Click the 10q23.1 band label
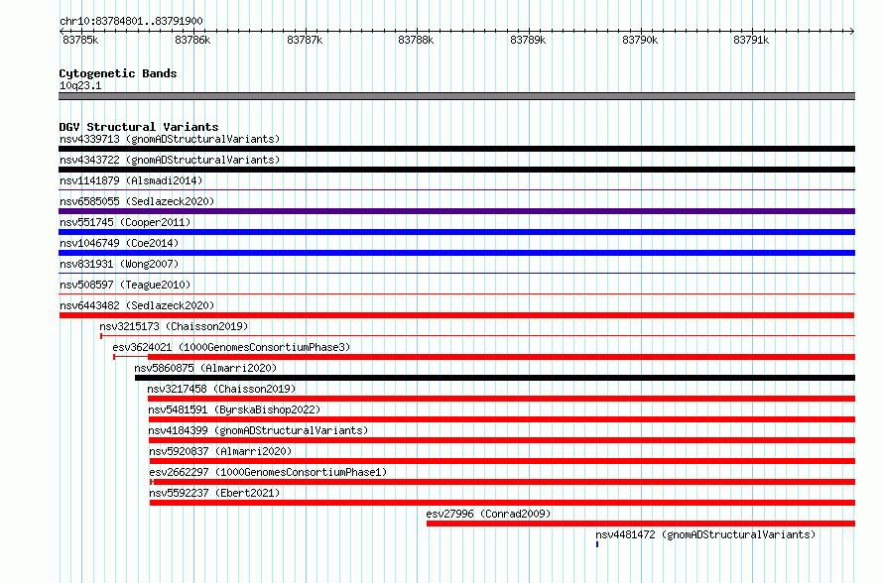Screen dimensions: 883x583 [x=80, y=85]
